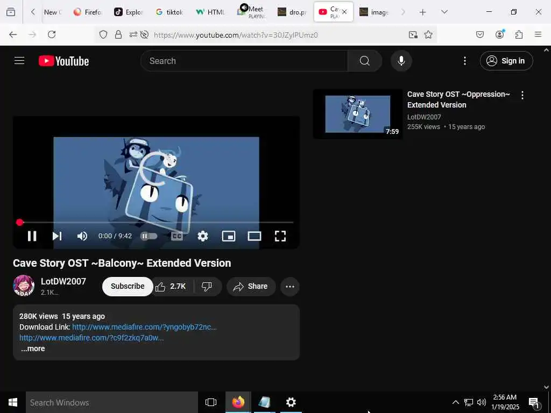Open second mediafire link ?c9f2zkq7a0w
This screenshot has width=551, height=413.
[91, 338]
